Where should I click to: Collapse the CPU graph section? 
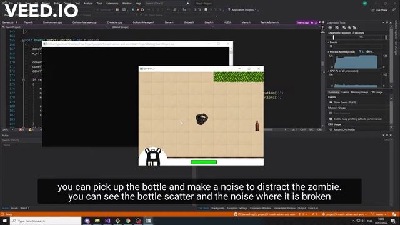click(329, 71)
